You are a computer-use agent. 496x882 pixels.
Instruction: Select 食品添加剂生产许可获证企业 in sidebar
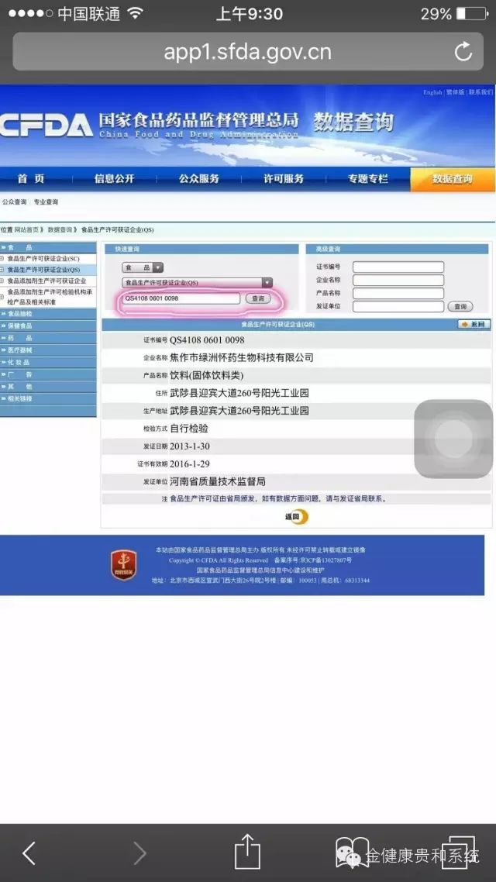[x=46, y=281]
